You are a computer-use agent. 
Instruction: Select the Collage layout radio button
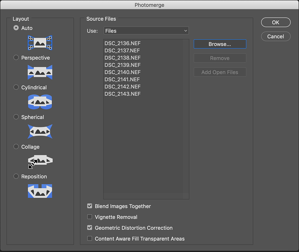pos(16,147)
